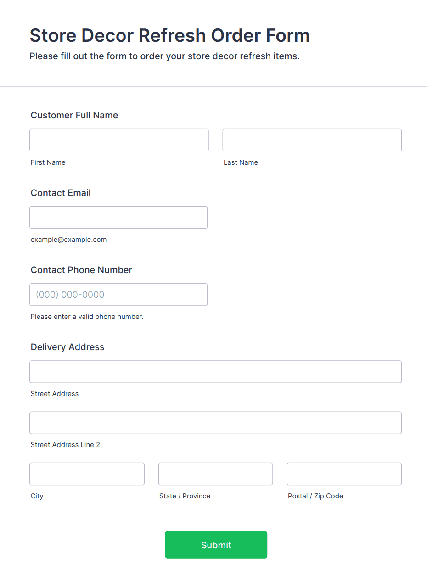427x581 pixels.
Task: Click the Contact Phone Number field
Action: [118, 295]
